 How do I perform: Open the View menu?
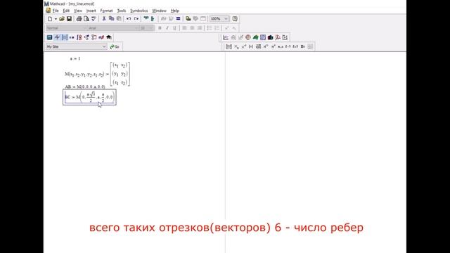tap(78, 11)
